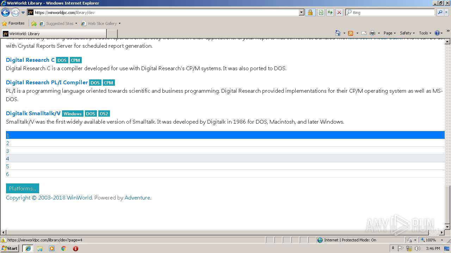Click the DOS tag beside Digital Research C
The height and width of the screenshot is (253, 451).
point(62,60)
